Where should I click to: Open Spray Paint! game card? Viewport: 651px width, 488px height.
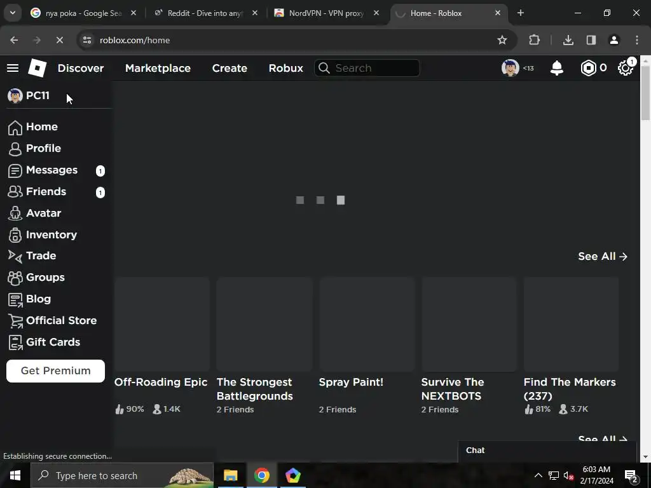coord(367,345)
